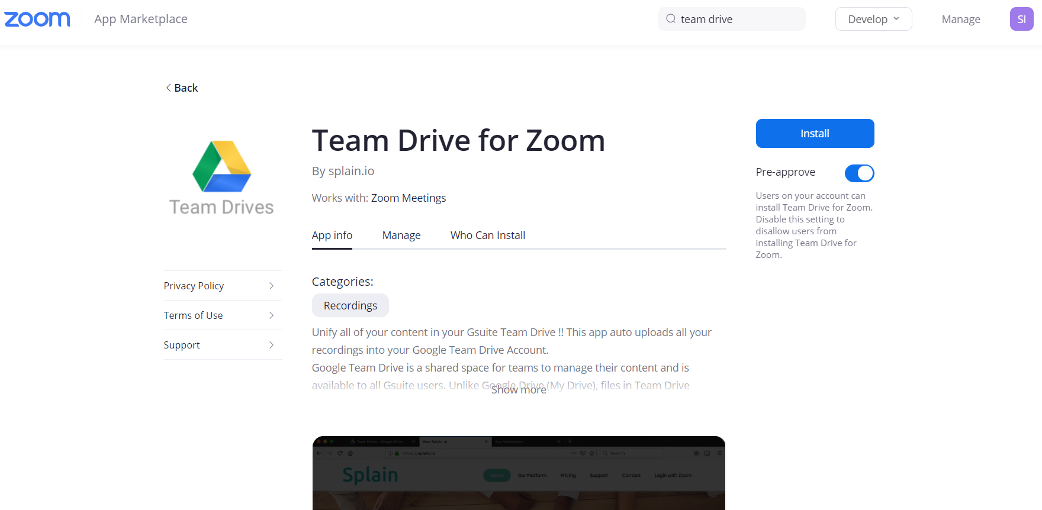This screenshot has height=510, width=1042.
Task: Click the Terms of Use chevron arrow
Action: 272,315
